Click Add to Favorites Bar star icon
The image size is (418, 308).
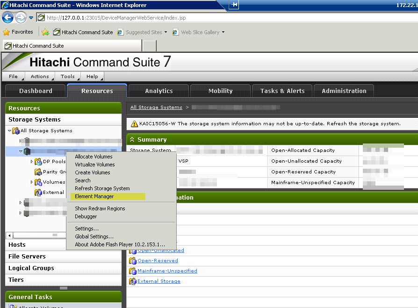[x=45, y=32]
